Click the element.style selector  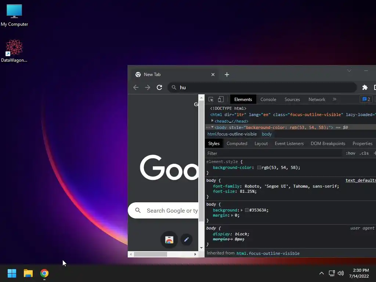click(222, 162)
